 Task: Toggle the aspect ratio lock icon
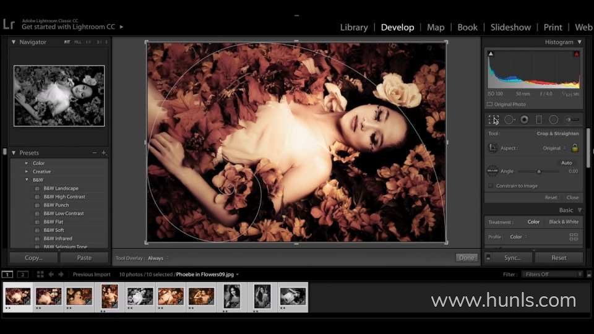click(574, 148)
